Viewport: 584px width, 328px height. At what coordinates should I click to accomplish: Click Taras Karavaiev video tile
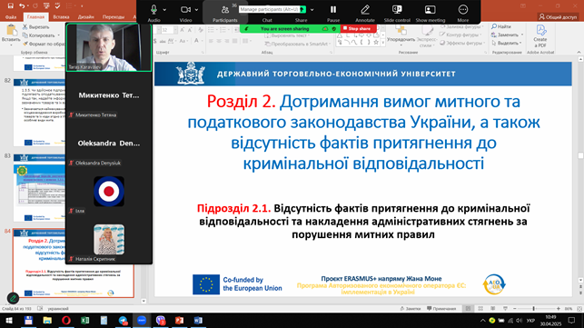pyautogui.click(x=109, y=47)
